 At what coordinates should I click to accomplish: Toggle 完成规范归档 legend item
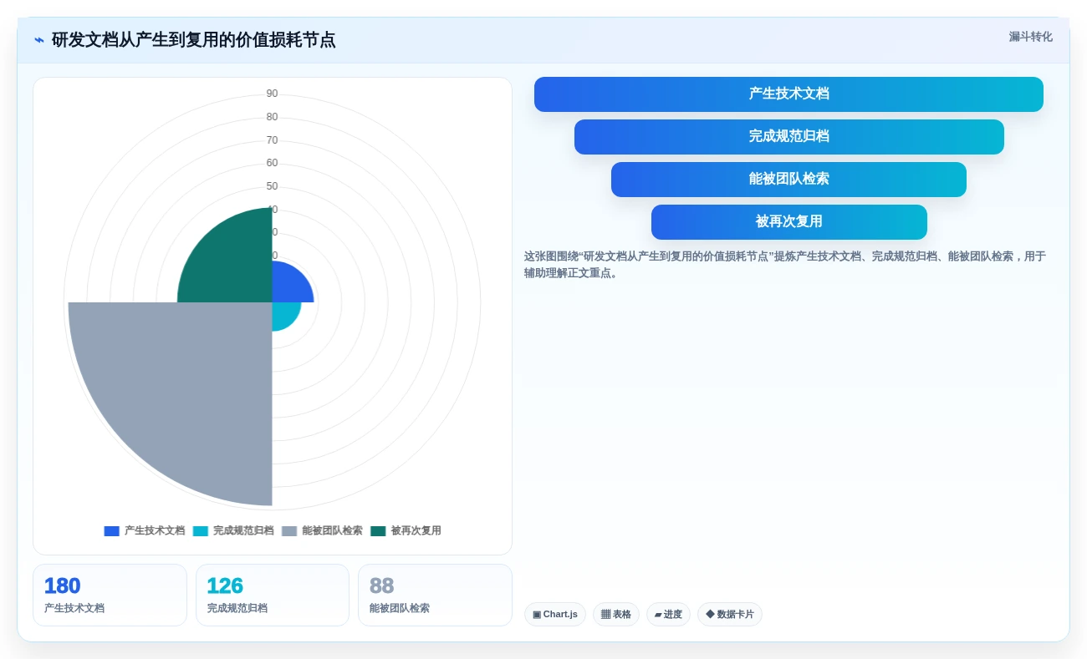coord(233,530)
